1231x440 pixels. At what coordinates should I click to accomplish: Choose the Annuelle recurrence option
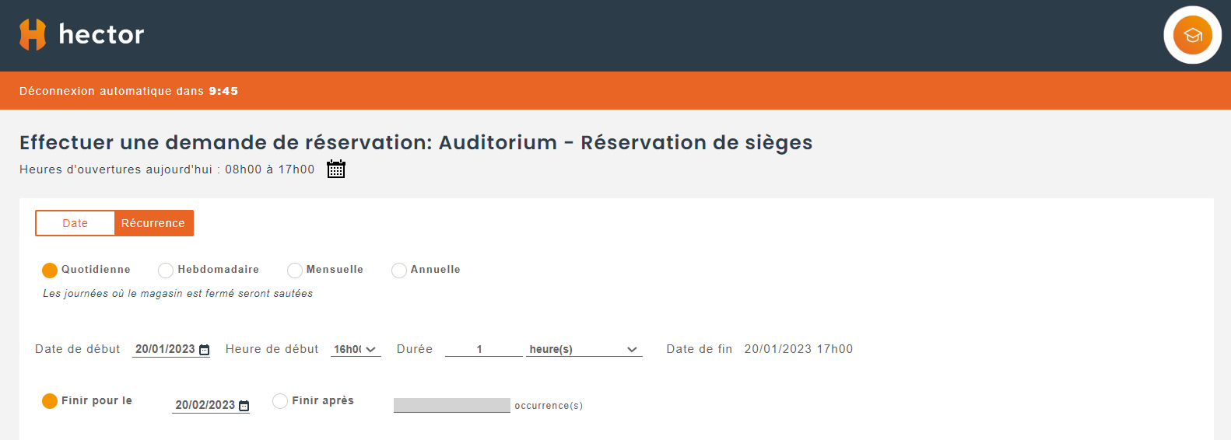click(399, 270)
